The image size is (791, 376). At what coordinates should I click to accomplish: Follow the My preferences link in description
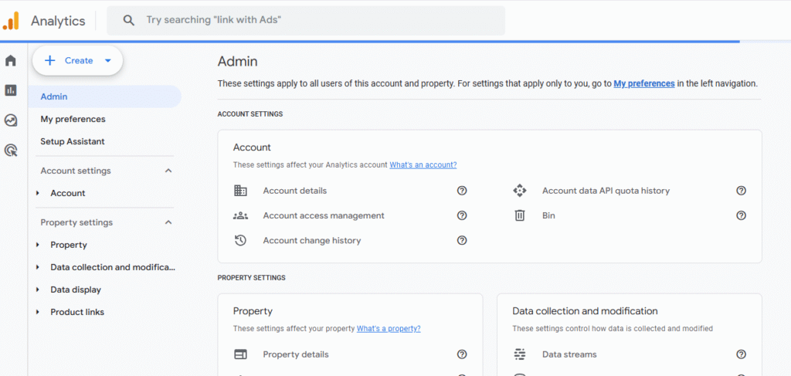click(644, 83)
